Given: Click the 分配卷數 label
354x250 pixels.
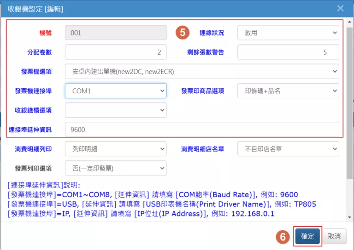Looking at the screenshot, I should [x=40, y=52].
